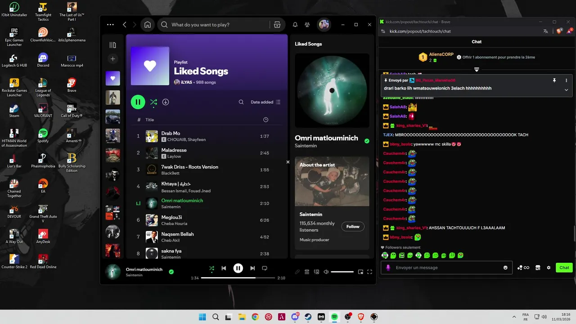Go back in Spotify navigation
The height and width of the screenshot is (324, 576).
pyautogui.click(x=125, y=25)
